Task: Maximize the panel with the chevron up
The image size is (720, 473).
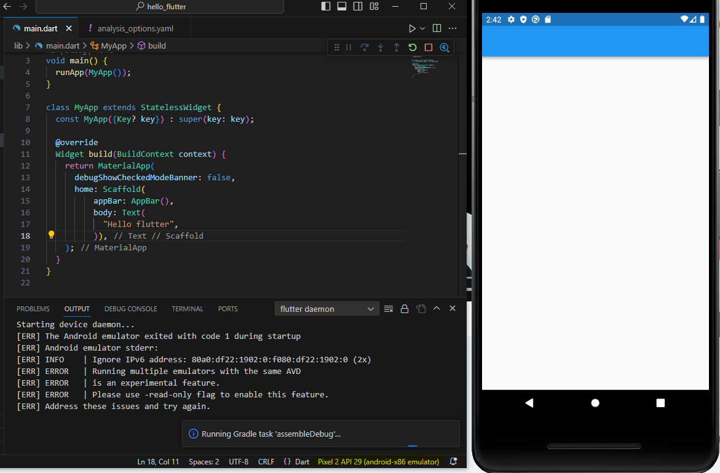Action: point(437,309)
